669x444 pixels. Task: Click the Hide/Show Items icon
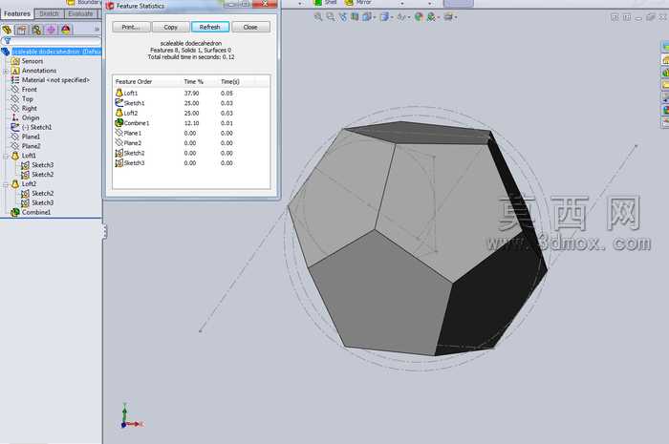[x=401, y=16]
